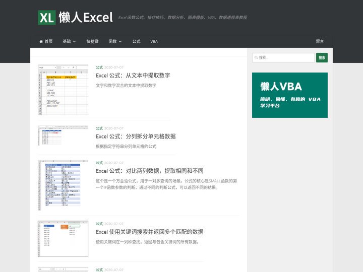Open the 快捷键 menu item
Image resolution: width=363 pixels, height=272 pixels.
[92, 41]
